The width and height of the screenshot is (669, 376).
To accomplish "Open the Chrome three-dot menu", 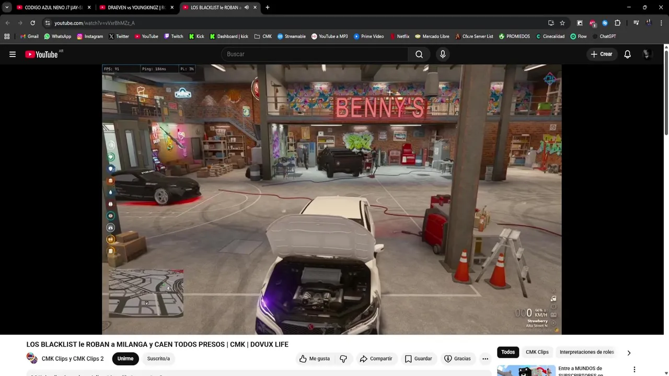I will tap(661, 23).
